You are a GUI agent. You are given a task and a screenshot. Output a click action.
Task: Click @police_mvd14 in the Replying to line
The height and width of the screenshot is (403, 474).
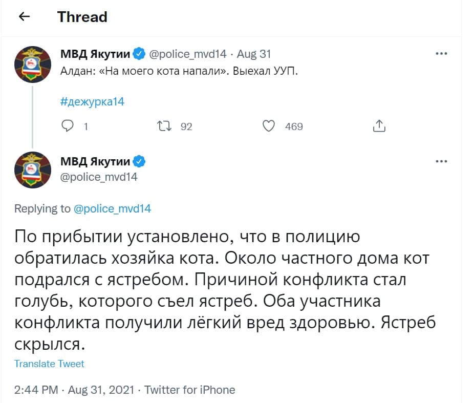[x=113, y=209]
